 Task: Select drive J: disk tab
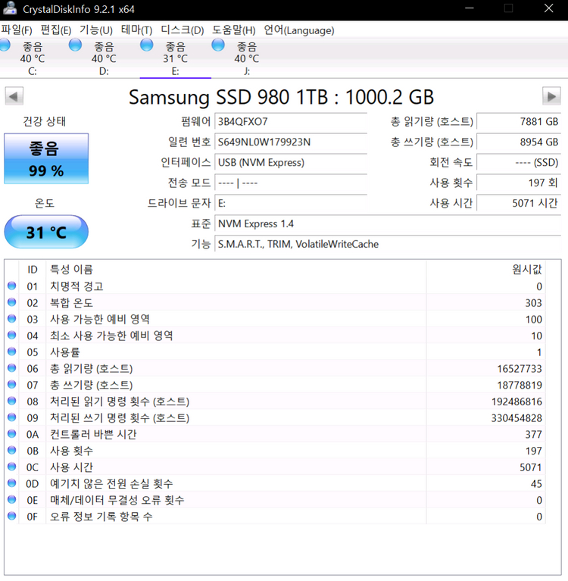click(247, 58)
